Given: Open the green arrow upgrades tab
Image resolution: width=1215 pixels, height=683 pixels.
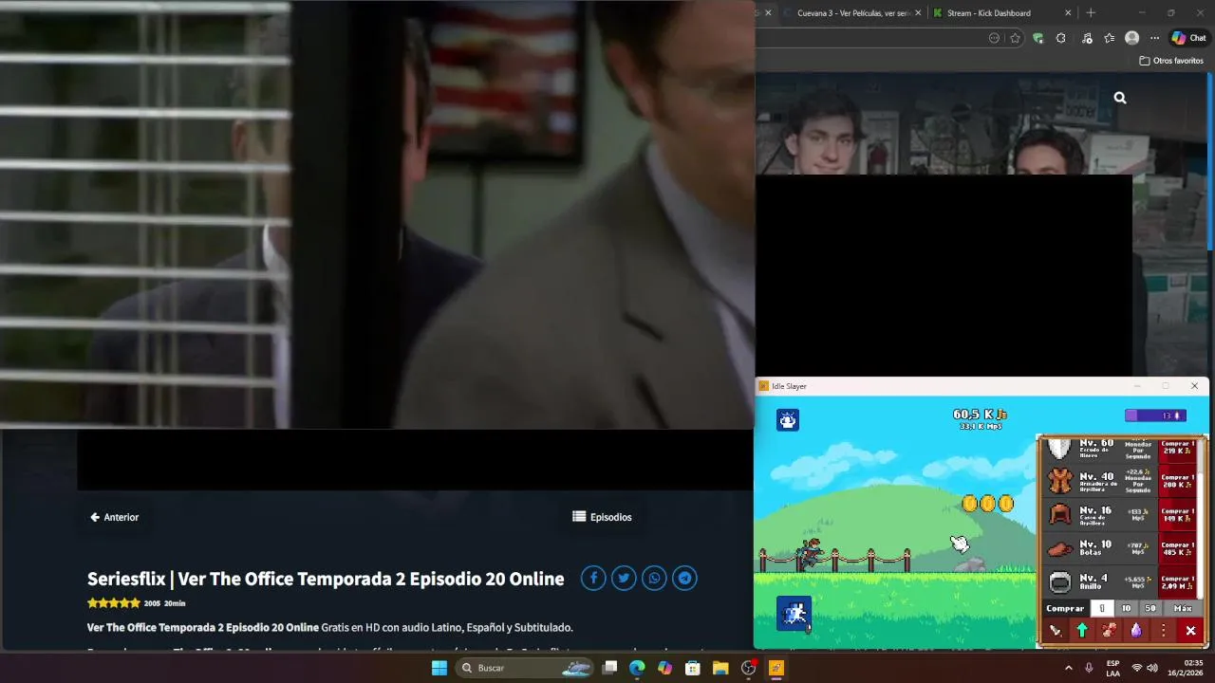Looking at the screenshot, I should tap(1081, 631).
